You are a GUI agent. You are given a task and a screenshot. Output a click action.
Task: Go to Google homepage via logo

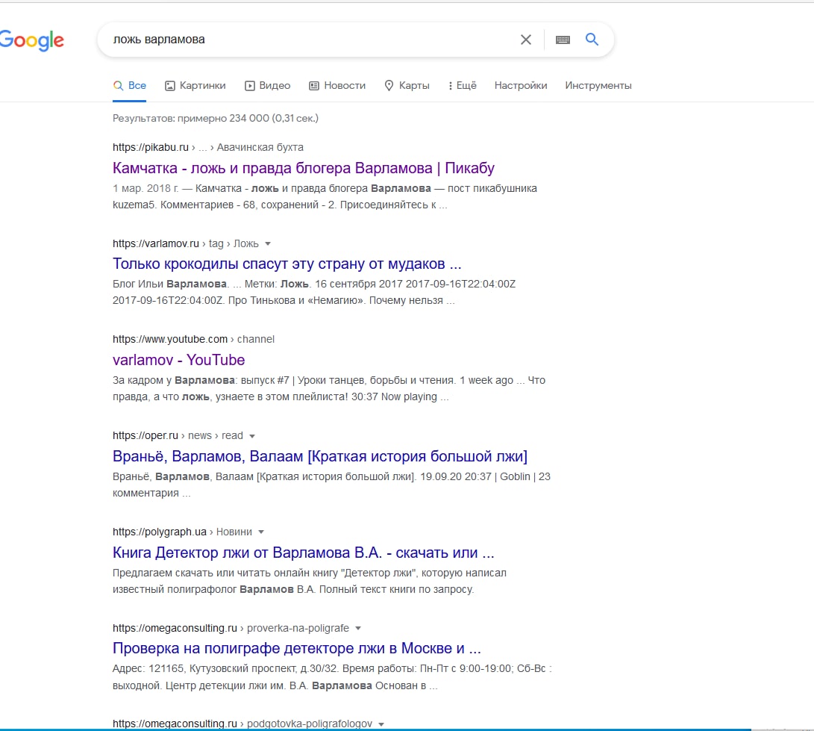tap(31, 40)
